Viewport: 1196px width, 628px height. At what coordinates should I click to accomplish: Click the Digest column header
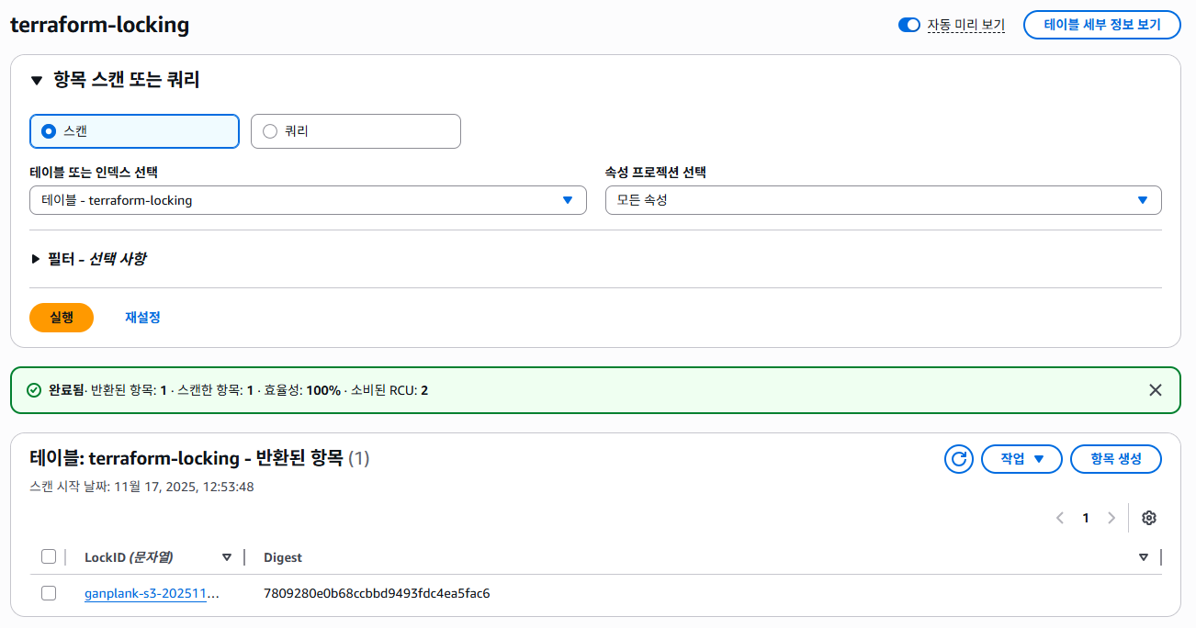[x=283, y=557]
